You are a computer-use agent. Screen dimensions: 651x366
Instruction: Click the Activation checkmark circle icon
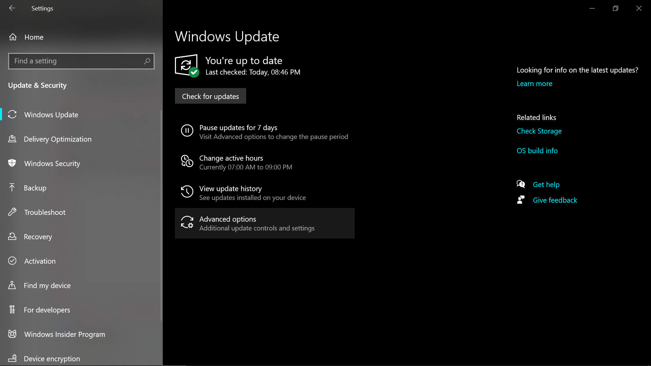point(12,261)
